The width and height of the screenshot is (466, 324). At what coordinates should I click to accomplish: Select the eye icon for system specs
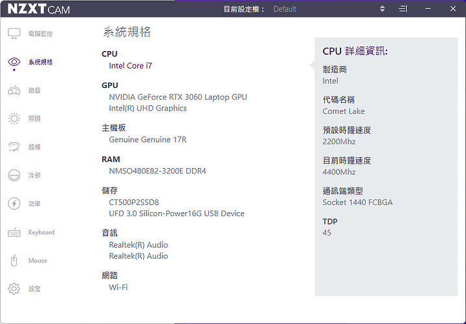click(x=14, y=62)
